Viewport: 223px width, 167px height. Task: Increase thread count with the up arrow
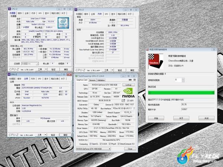coord(183,79)
